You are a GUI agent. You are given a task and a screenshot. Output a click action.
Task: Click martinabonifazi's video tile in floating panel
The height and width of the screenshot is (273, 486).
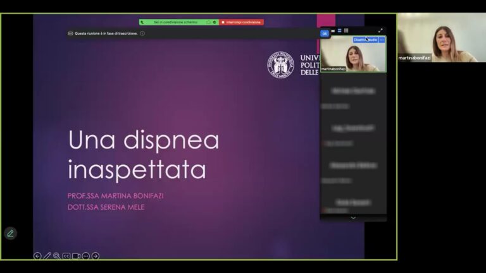(x=353, y=54)
